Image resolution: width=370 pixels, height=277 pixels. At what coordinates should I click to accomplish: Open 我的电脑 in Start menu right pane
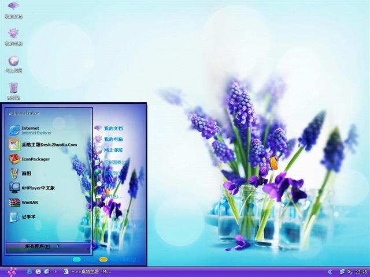(x=109, y=139)
